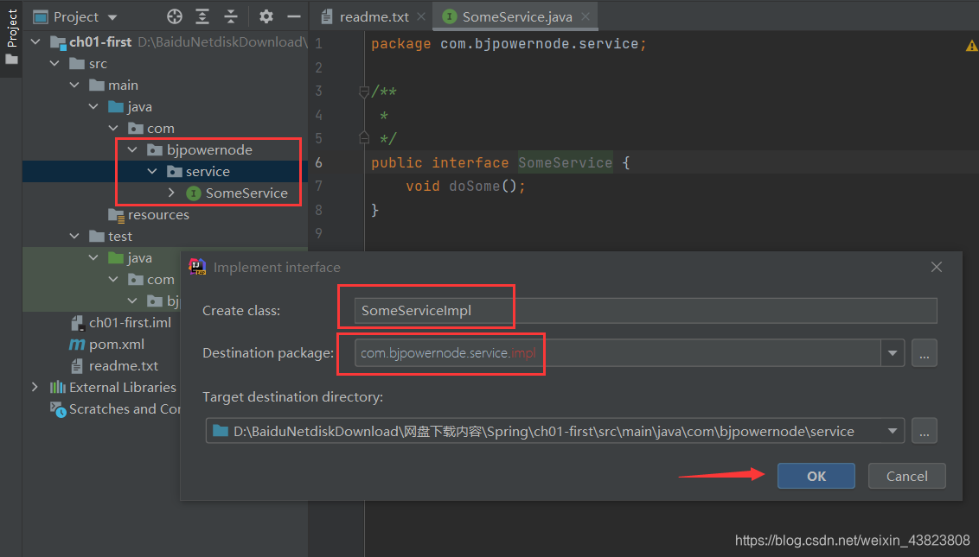This screenshot has width=979, height=557.
Task: Click the Create class input field
Action: tap(645, 311)
